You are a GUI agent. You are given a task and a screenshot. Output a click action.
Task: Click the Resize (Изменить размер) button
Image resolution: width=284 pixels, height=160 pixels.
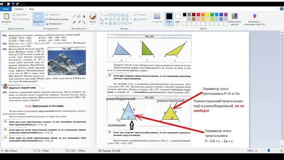tap(57, 19)
